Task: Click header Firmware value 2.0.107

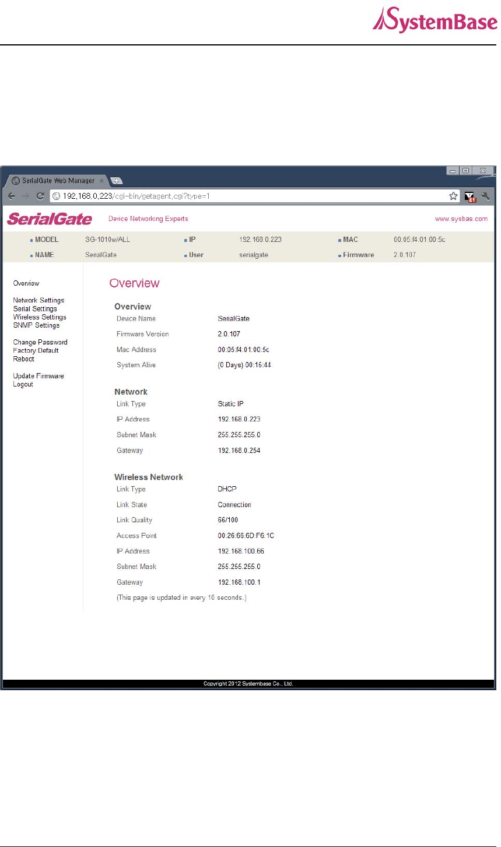Action: [x=405, y=255]
